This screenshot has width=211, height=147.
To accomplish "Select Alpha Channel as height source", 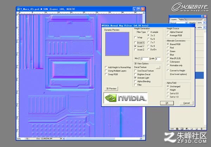I will 168,32.
